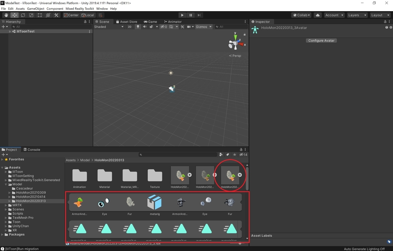Pause the game
This screenshot has width=393, height=251.
coord(191,15)
